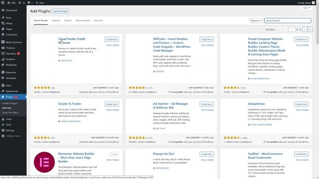The width and height of the screenshot is (319, 179).
Task: Click the Elementor plugin logo thumbnail
Action: click(44, 162)
